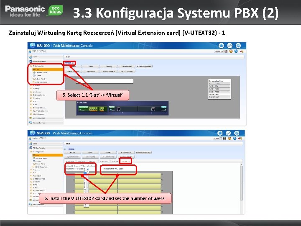Click wrench tool icon in upper console header

point(230,46)
